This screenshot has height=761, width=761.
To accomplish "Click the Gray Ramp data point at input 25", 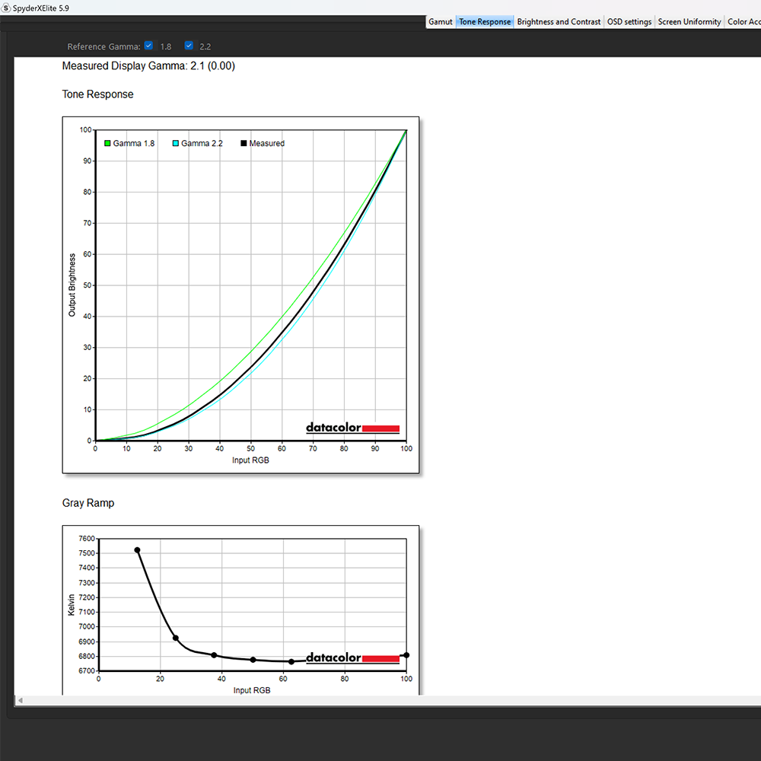I will pos(176,638).
